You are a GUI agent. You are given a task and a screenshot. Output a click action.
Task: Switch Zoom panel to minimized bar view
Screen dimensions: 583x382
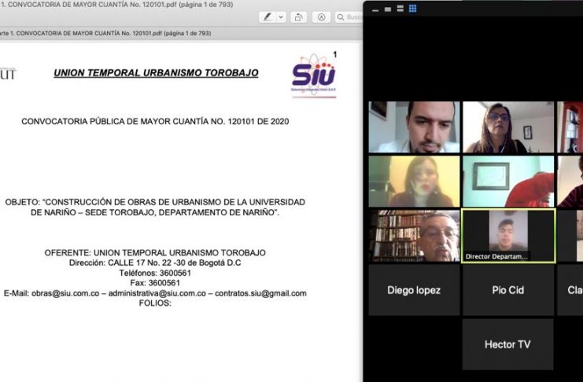point(375,9)
